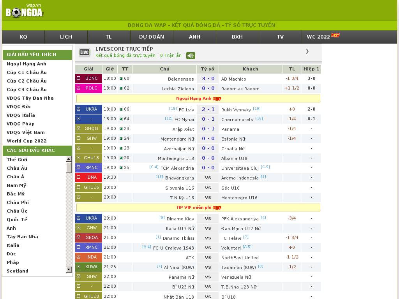Image resolution: width=399 pixels, height=299 pixels.
Task: Click the Live badge icon
Action: (x=84, y=52)
